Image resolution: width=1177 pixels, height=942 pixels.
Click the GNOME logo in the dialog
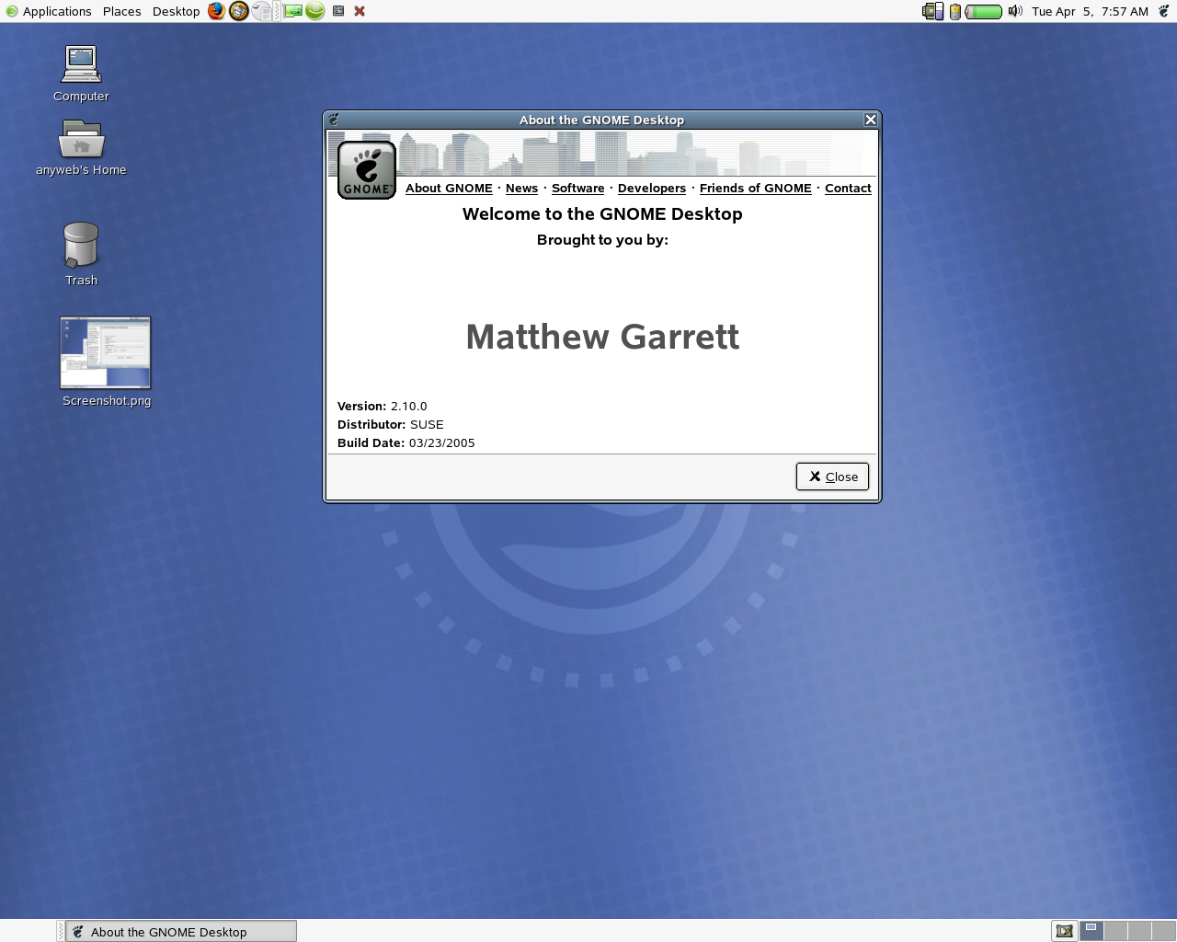367,170
